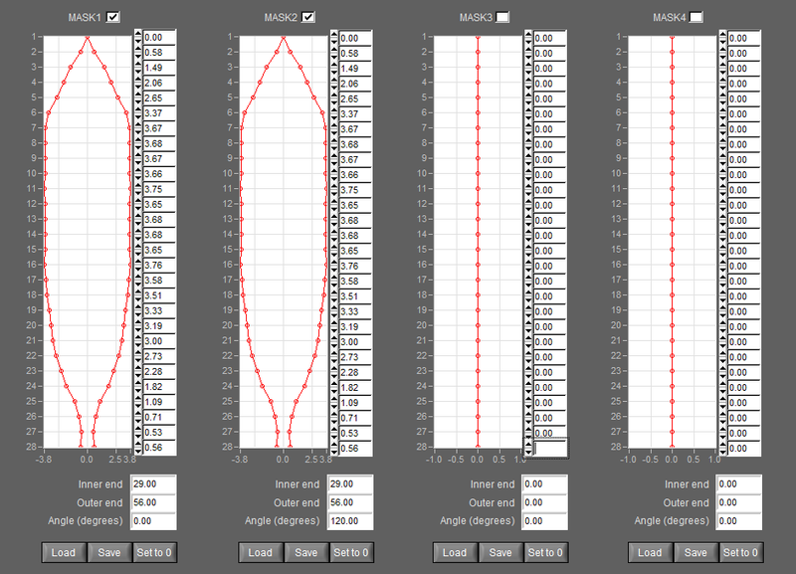The height and width of the screenshot is (574, 796).
Task: Save the MASK2 profile
Action: tap(306, 553)
